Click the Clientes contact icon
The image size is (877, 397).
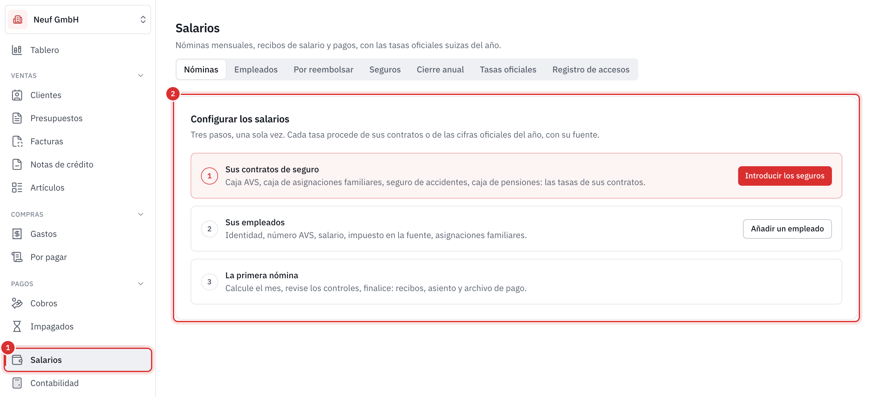pos(17,95)
